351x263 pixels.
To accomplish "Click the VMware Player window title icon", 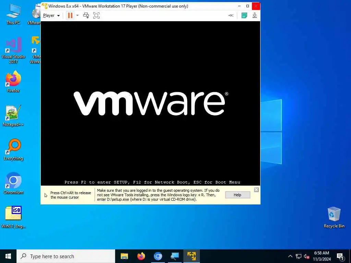I will pyautogui.click(x=45, y=6).
